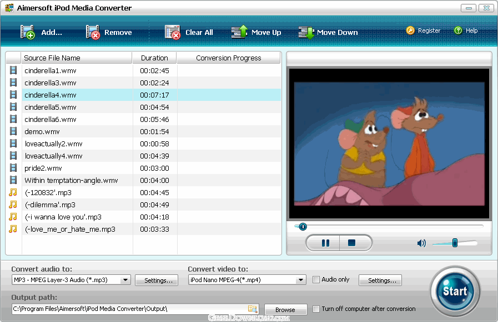Click the 00:05:46 duration cell
Viewport: 498px width, 322px height.
(x=155, y=120)
